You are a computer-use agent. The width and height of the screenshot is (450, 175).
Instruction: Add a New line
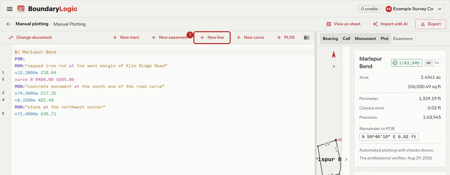[x=212, y=37]
